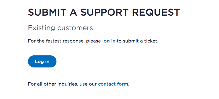Click the word "use" before our
The width and height of the screenshot is (219, 99).
click(83, 84)
